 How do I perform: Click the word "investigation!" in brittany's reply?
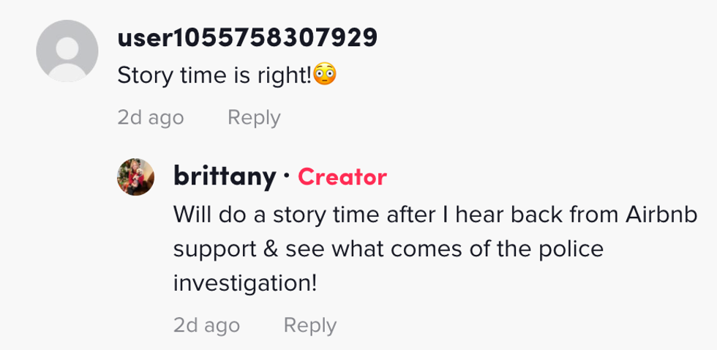[245, 283]
